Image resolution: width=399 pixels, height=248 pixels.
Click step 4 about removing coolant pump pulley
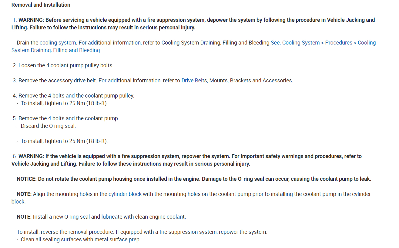[76, 96]
